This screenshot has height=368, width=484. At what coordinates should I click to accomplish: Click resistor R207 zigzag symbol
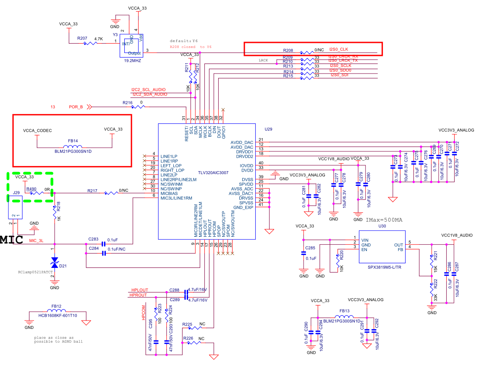coord(90,43)
